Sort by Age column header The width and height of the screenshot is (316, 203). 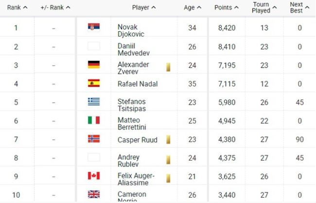[x=193, y=7]
